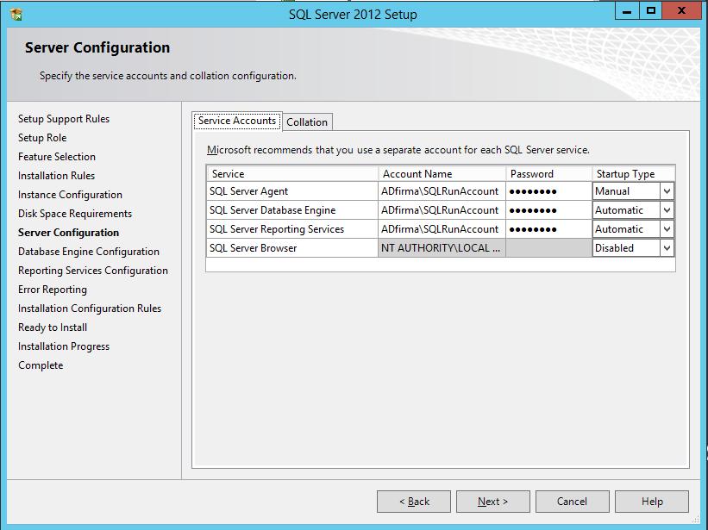
Task: Click the Database Engine password field
Action: [x=548, y=210]
